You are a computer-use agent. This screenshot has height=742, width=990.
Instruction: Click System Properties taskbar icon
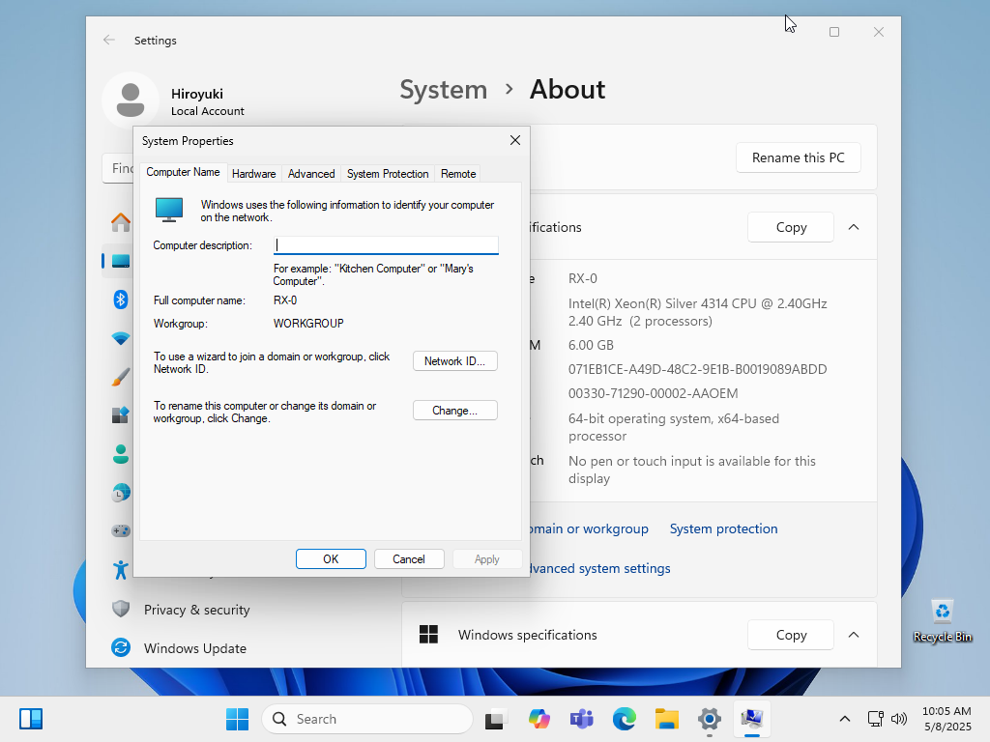[x=752, y=719]
